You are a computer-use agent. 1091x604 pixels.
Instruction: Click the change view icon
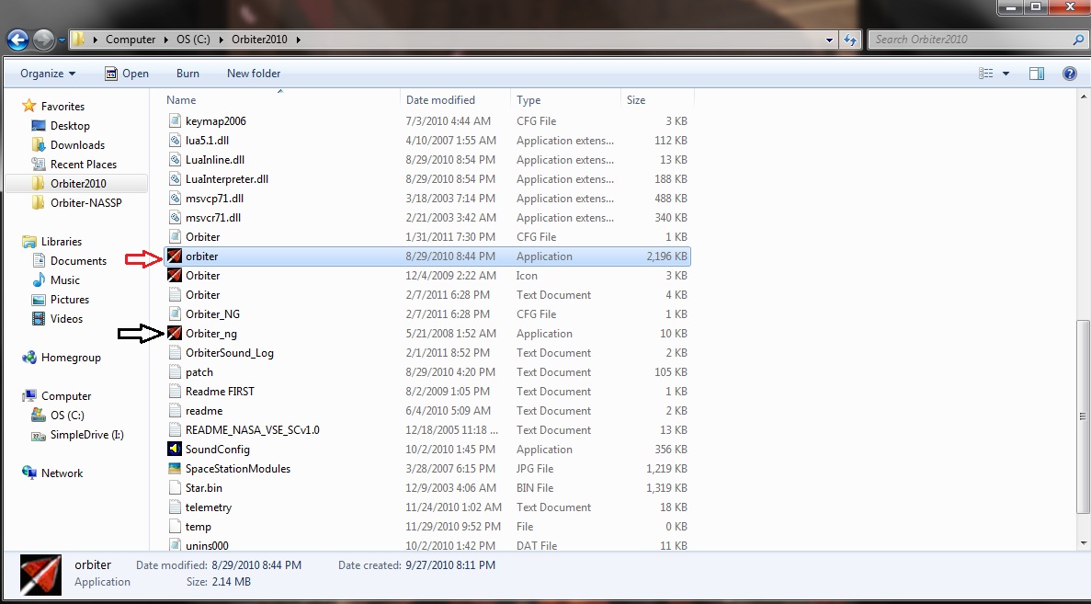tap(986, 73)
